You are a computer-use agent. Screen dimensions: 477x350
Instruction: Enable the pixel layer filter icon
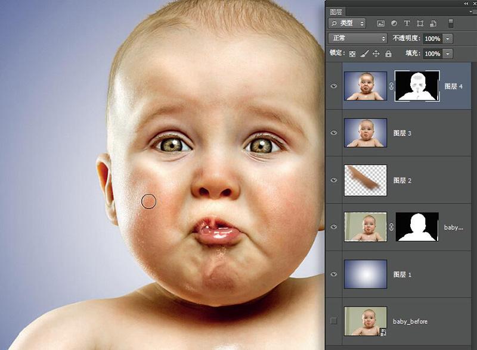click(381, 23)
